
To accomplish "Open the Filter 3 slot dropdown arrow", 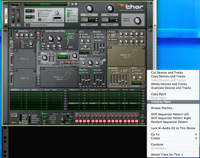I will 110,47.
